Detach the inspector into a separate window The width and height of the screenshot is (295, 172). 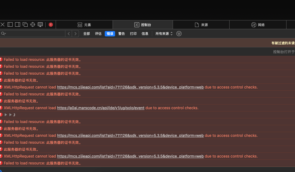click(x=25, y=24)
